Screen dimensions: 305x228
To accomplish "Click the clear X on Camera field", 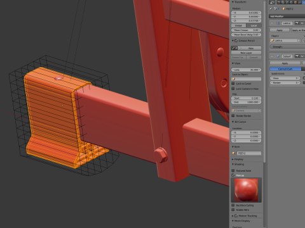I will (x=259, y=111).
